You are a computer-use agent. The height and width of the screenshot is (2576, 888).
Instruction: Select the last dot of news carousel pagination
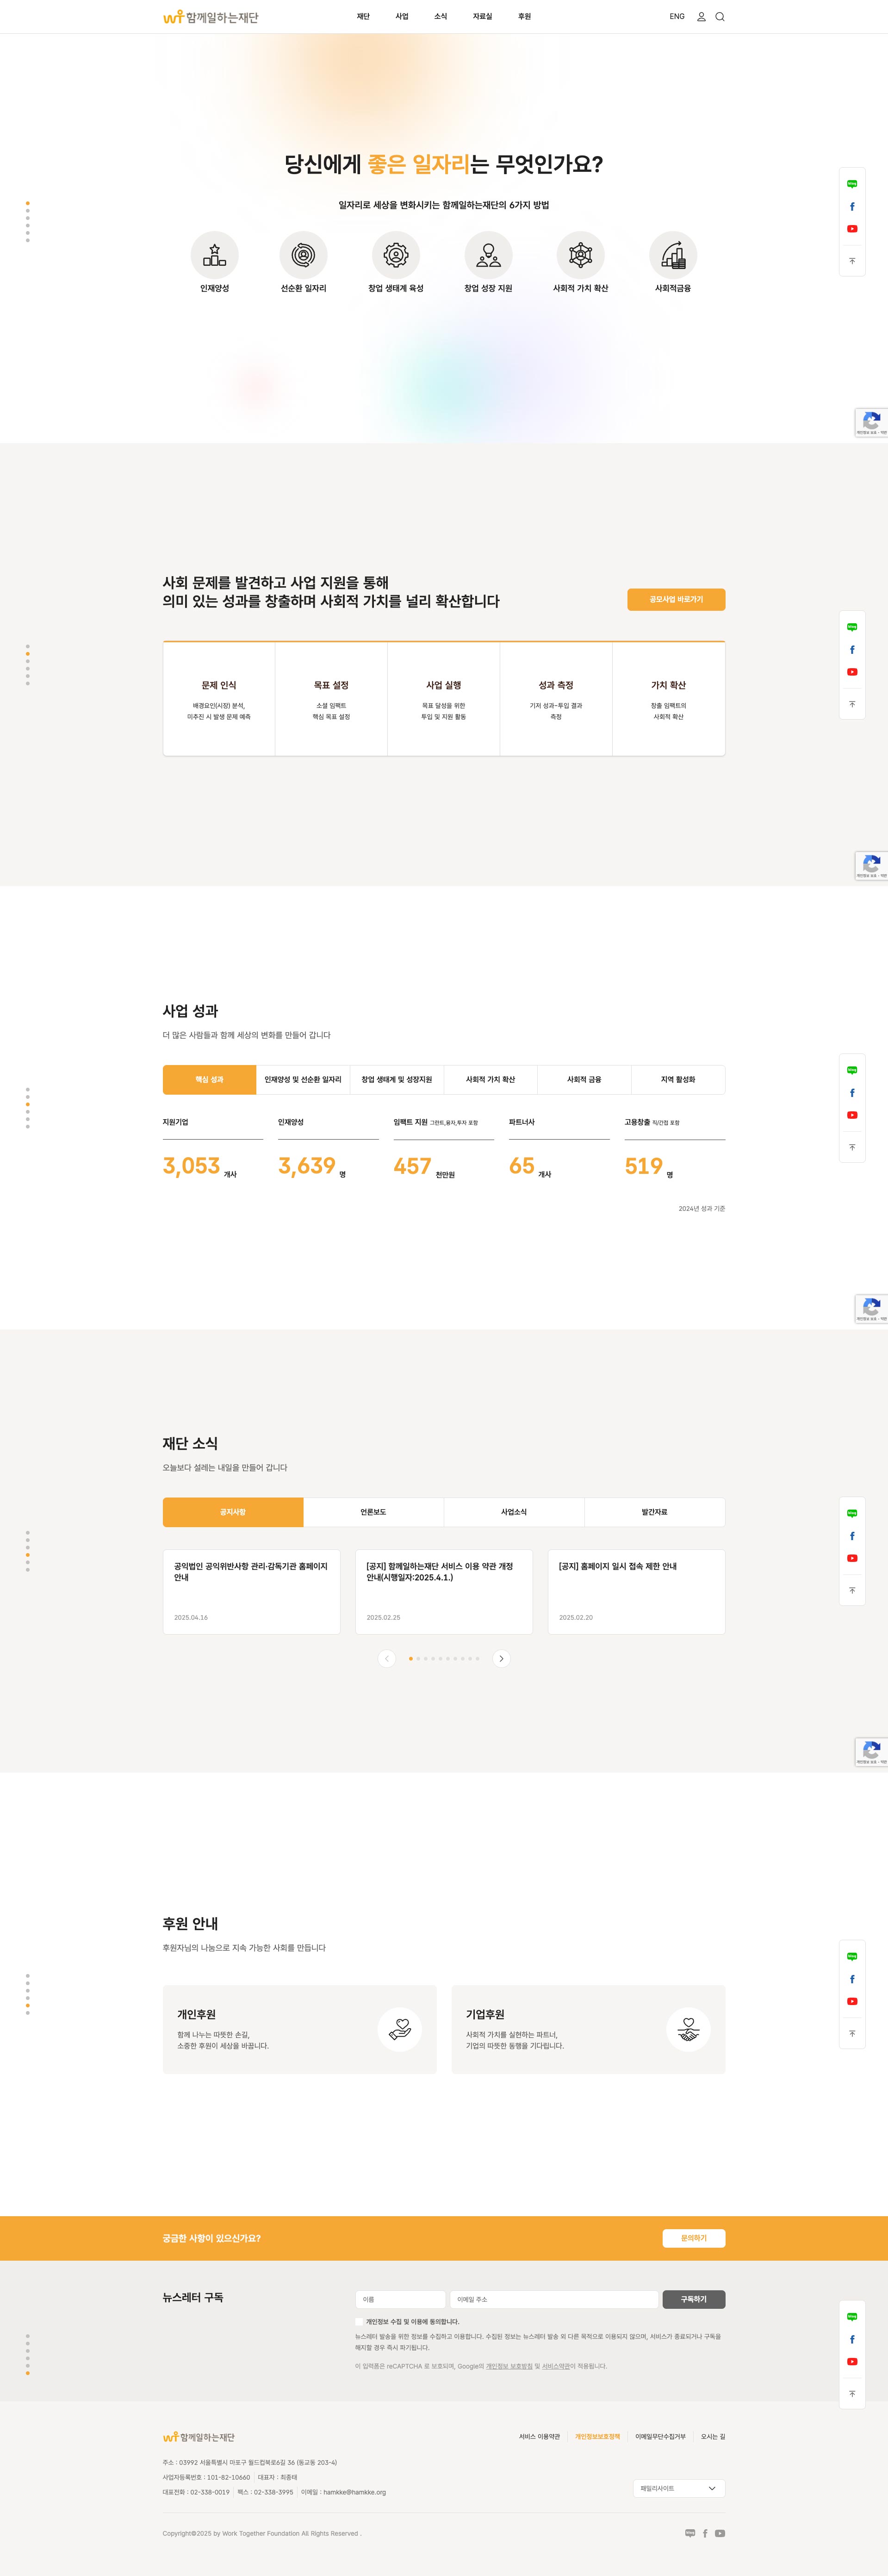[x=478, y=1658]
